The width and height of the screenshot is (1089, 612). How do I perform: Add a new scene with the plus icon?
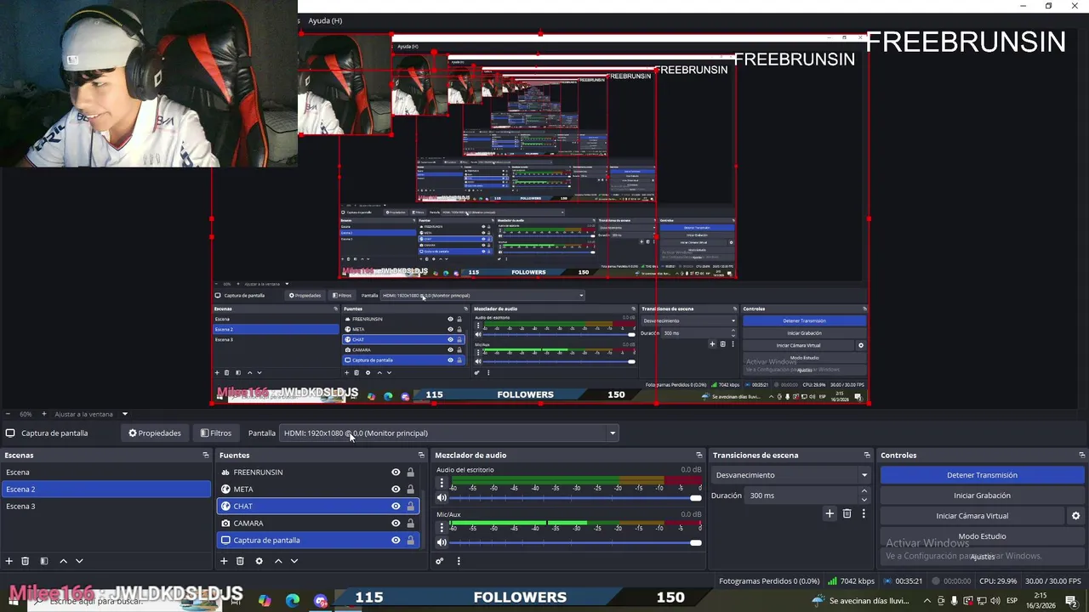[x=9, y=561]
